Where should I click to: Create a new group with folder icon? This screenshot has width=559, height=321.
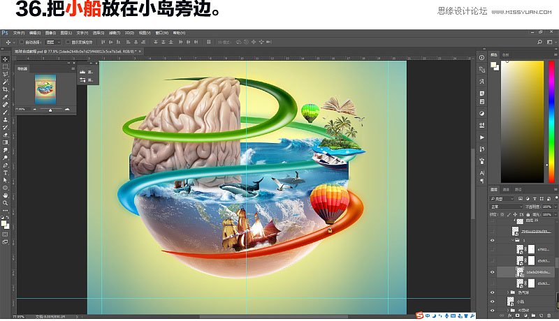pos(533,315)
